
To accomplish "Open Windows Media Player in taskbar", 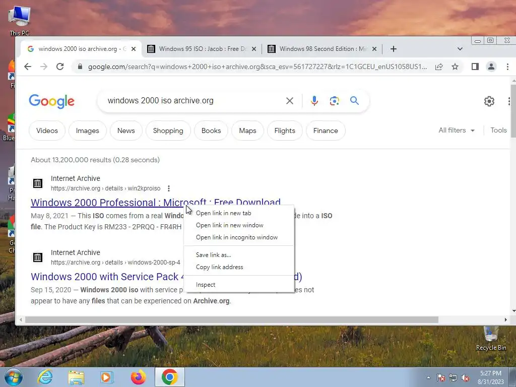I will tap(107, 377).
